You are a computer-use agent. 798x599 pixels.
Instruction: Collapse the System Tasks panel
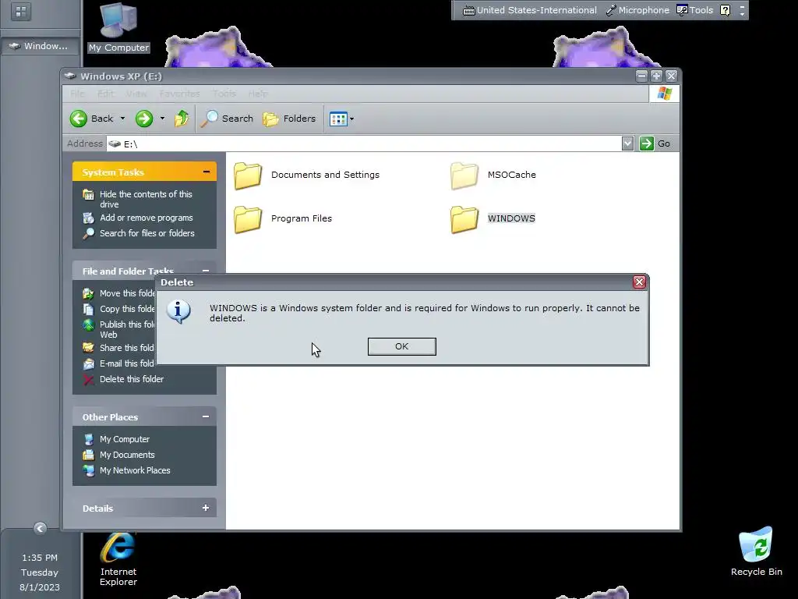coord(206,172)
